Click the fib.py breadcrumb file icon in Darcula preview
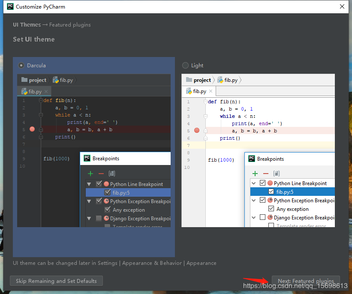The width and height of the screenshot is (352, 294). (x=55, y=80)
